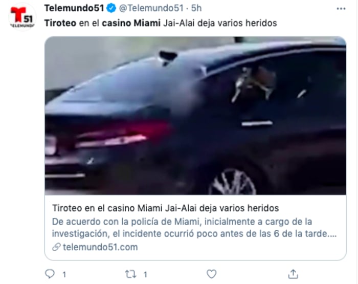The image size is (358, 284).
Task: Click the blue verified badge
Action: coord(111,8)
